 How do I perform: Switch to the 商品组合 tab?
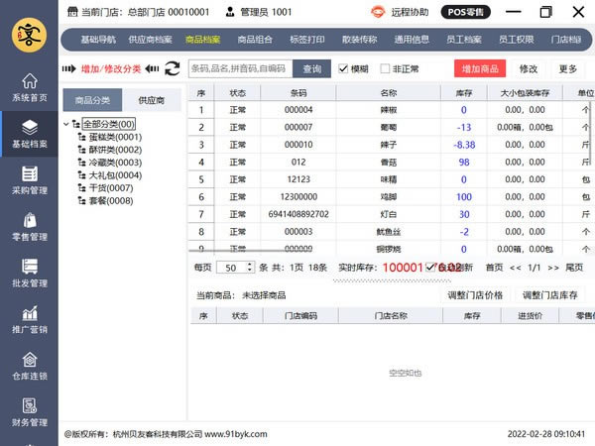coord(257,41)
